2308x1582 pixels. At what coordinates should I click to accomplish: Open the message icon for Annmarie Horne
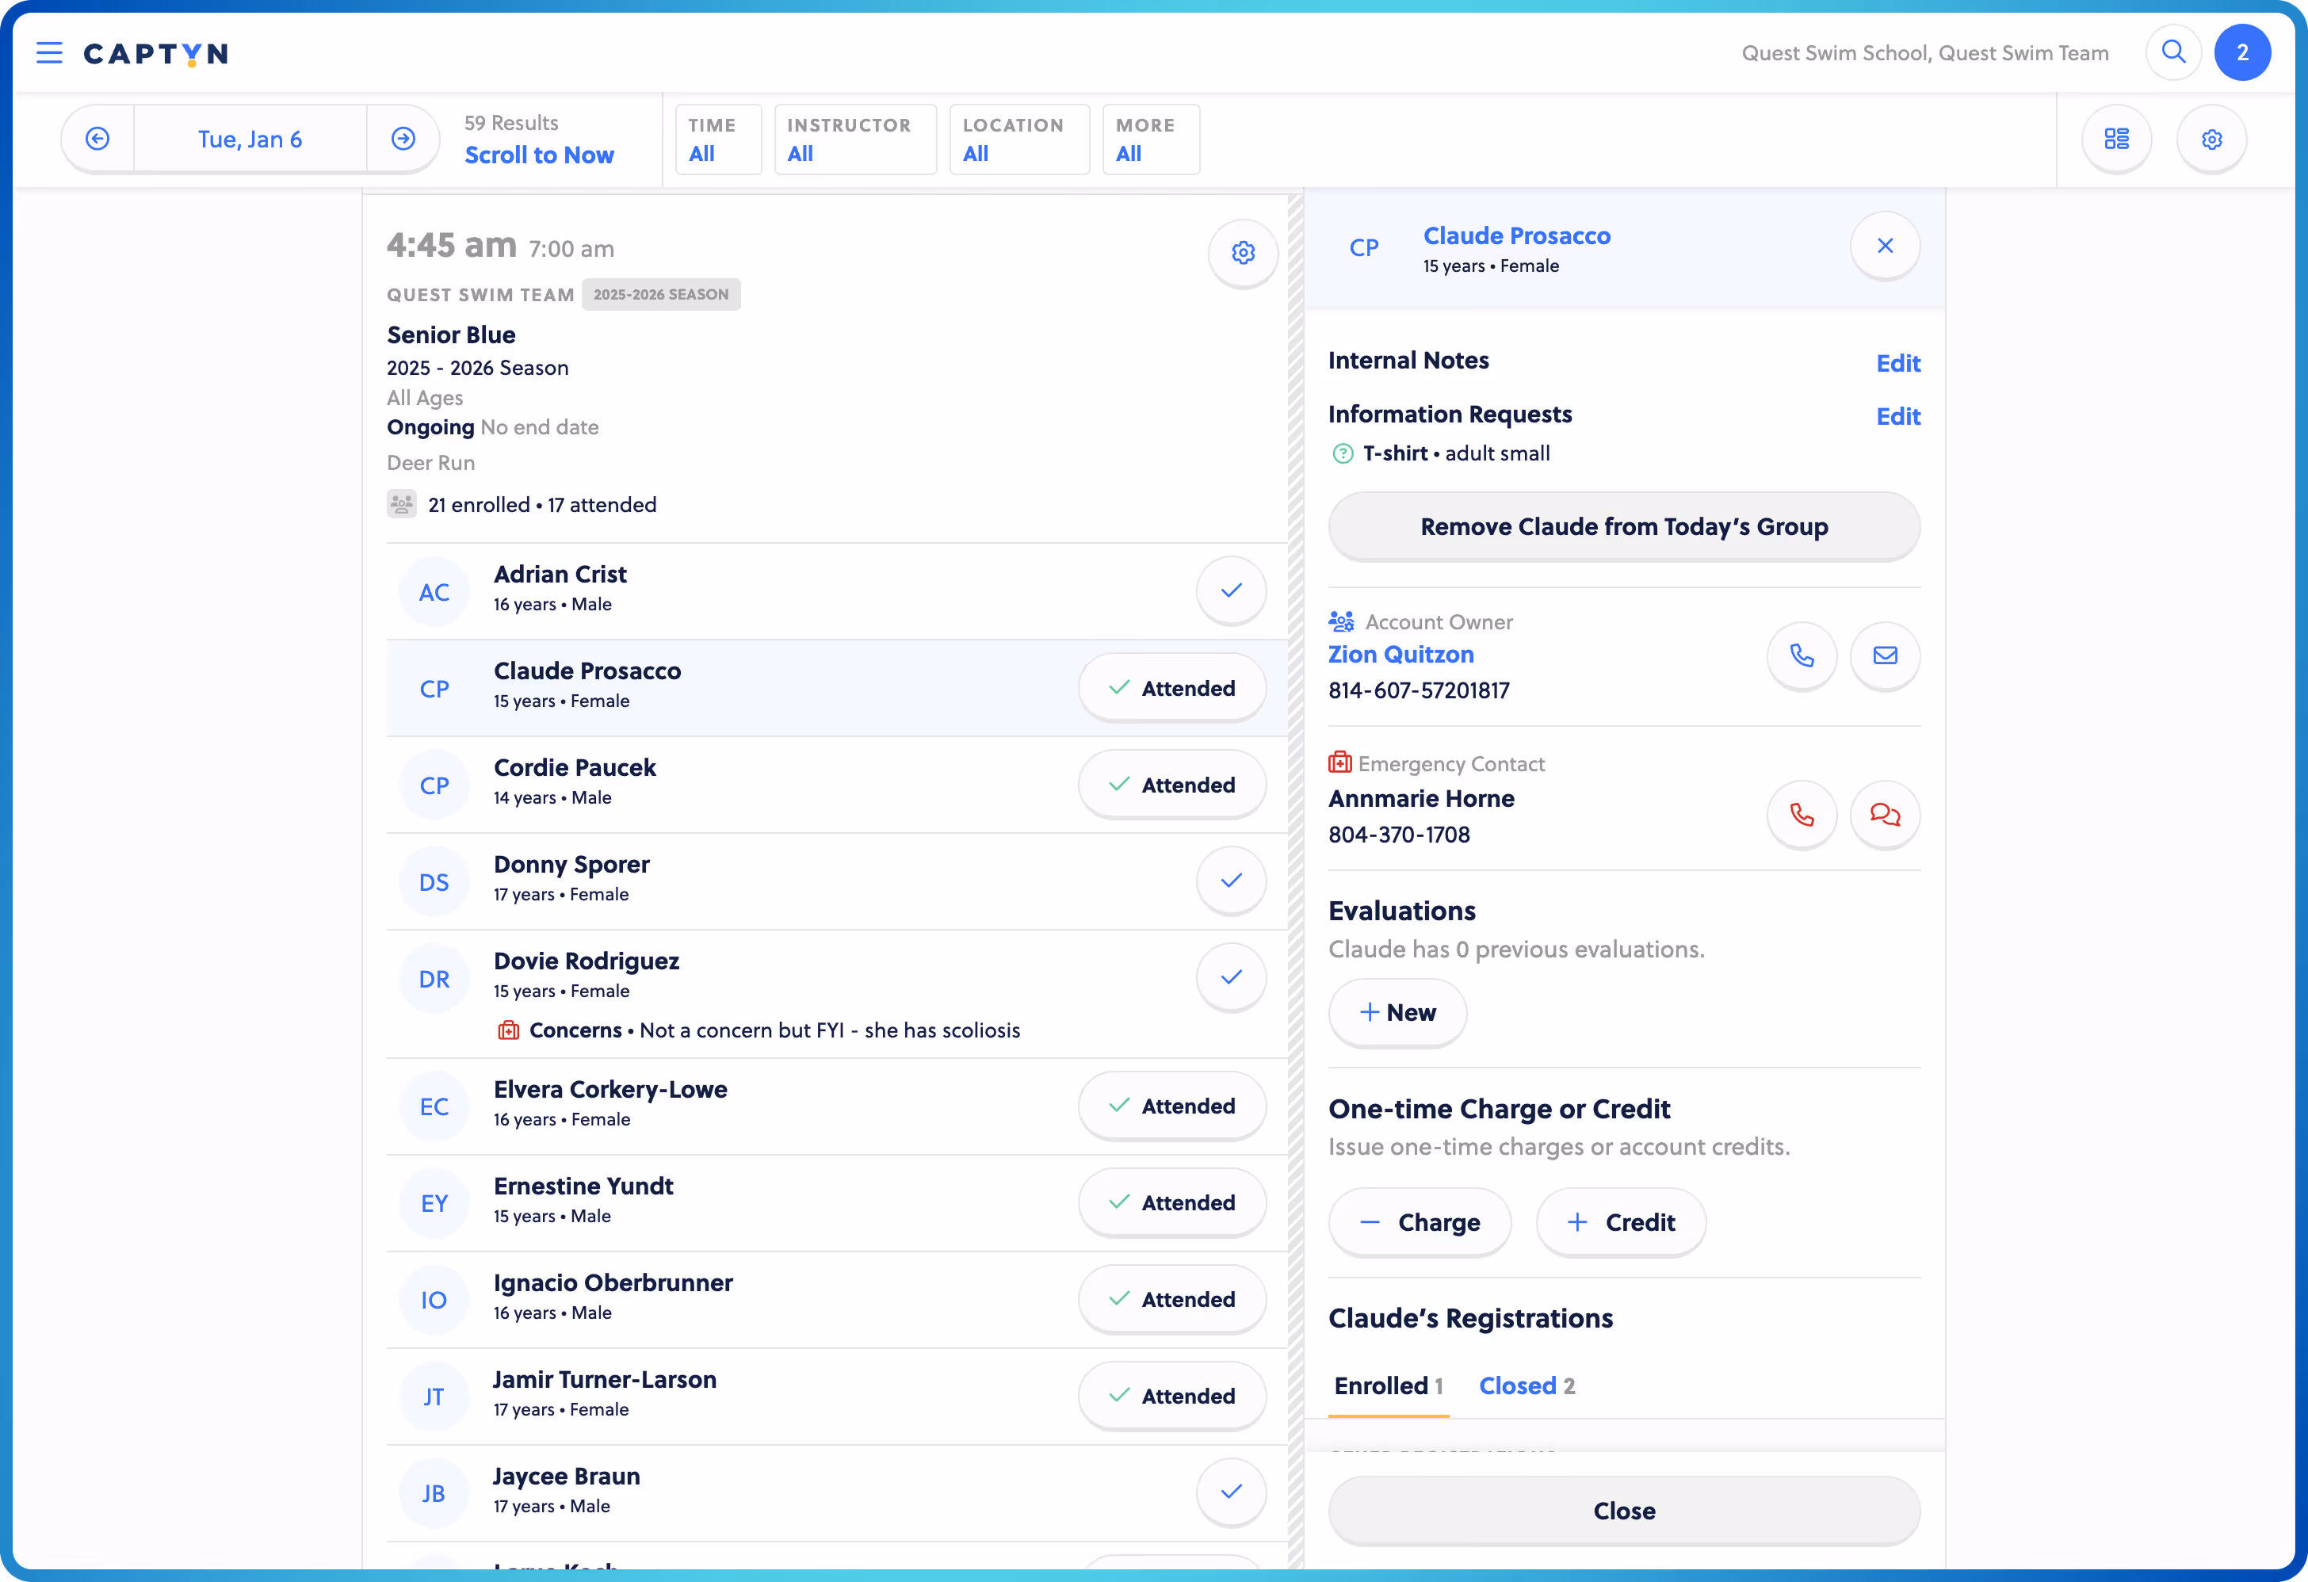[x=1884, y=814]
